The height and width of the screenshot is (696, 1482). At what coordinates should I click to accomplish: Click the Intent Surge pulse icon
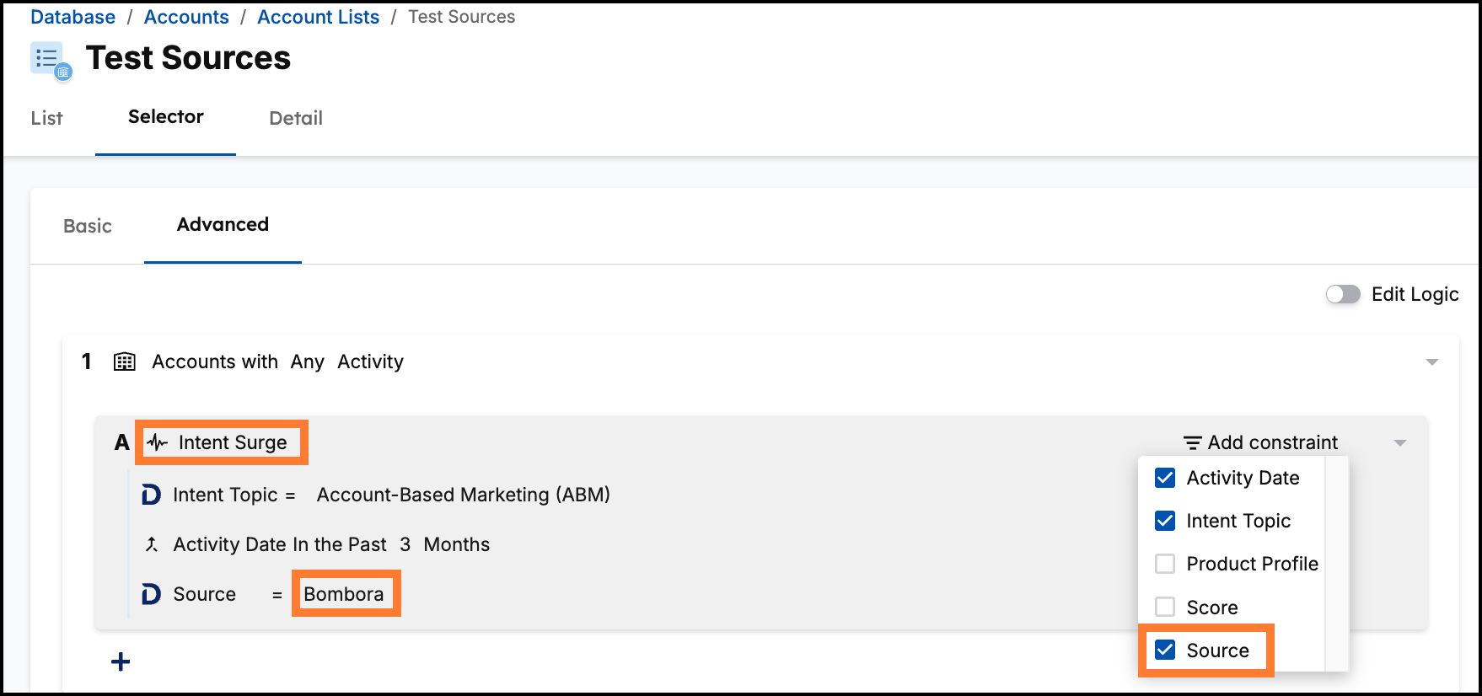tap(158, 442)
